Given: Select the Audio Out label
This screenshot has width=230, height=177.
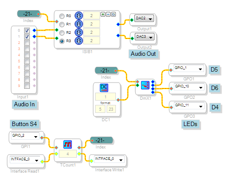Looking at the screenshot, I should (143, 54).
